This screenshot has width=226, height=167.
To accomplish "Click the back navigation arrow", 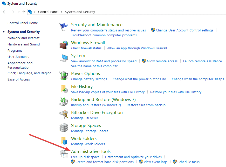I will 5,12.
